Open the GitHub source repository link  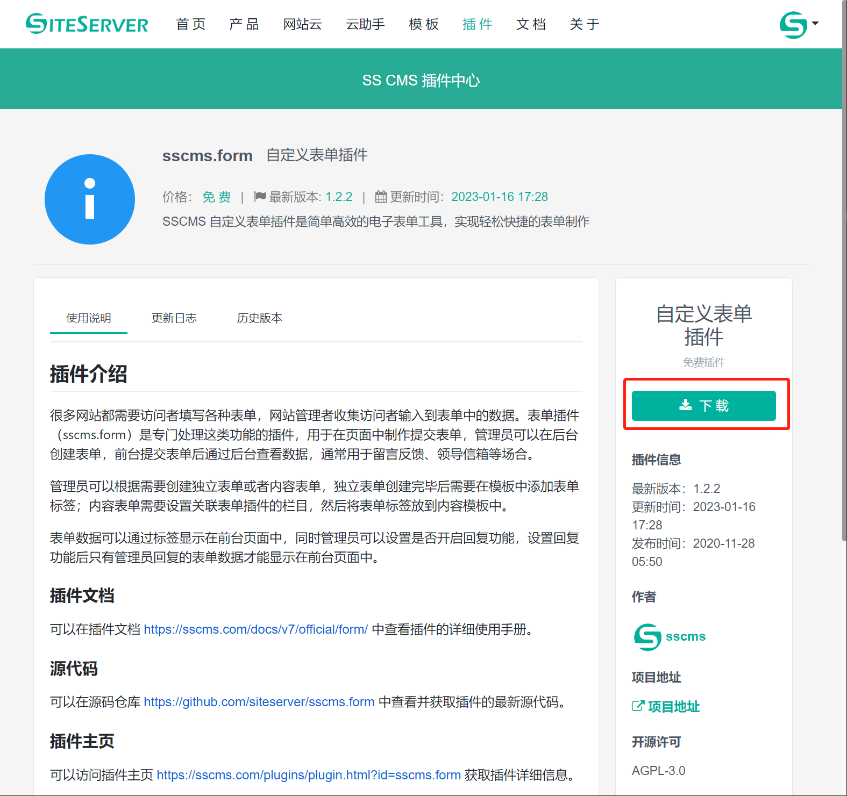coord(259,702)
